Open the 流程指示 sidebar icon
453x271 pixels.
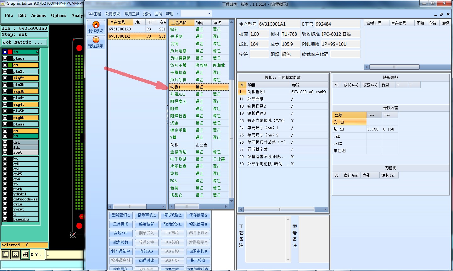pos(96,42)
